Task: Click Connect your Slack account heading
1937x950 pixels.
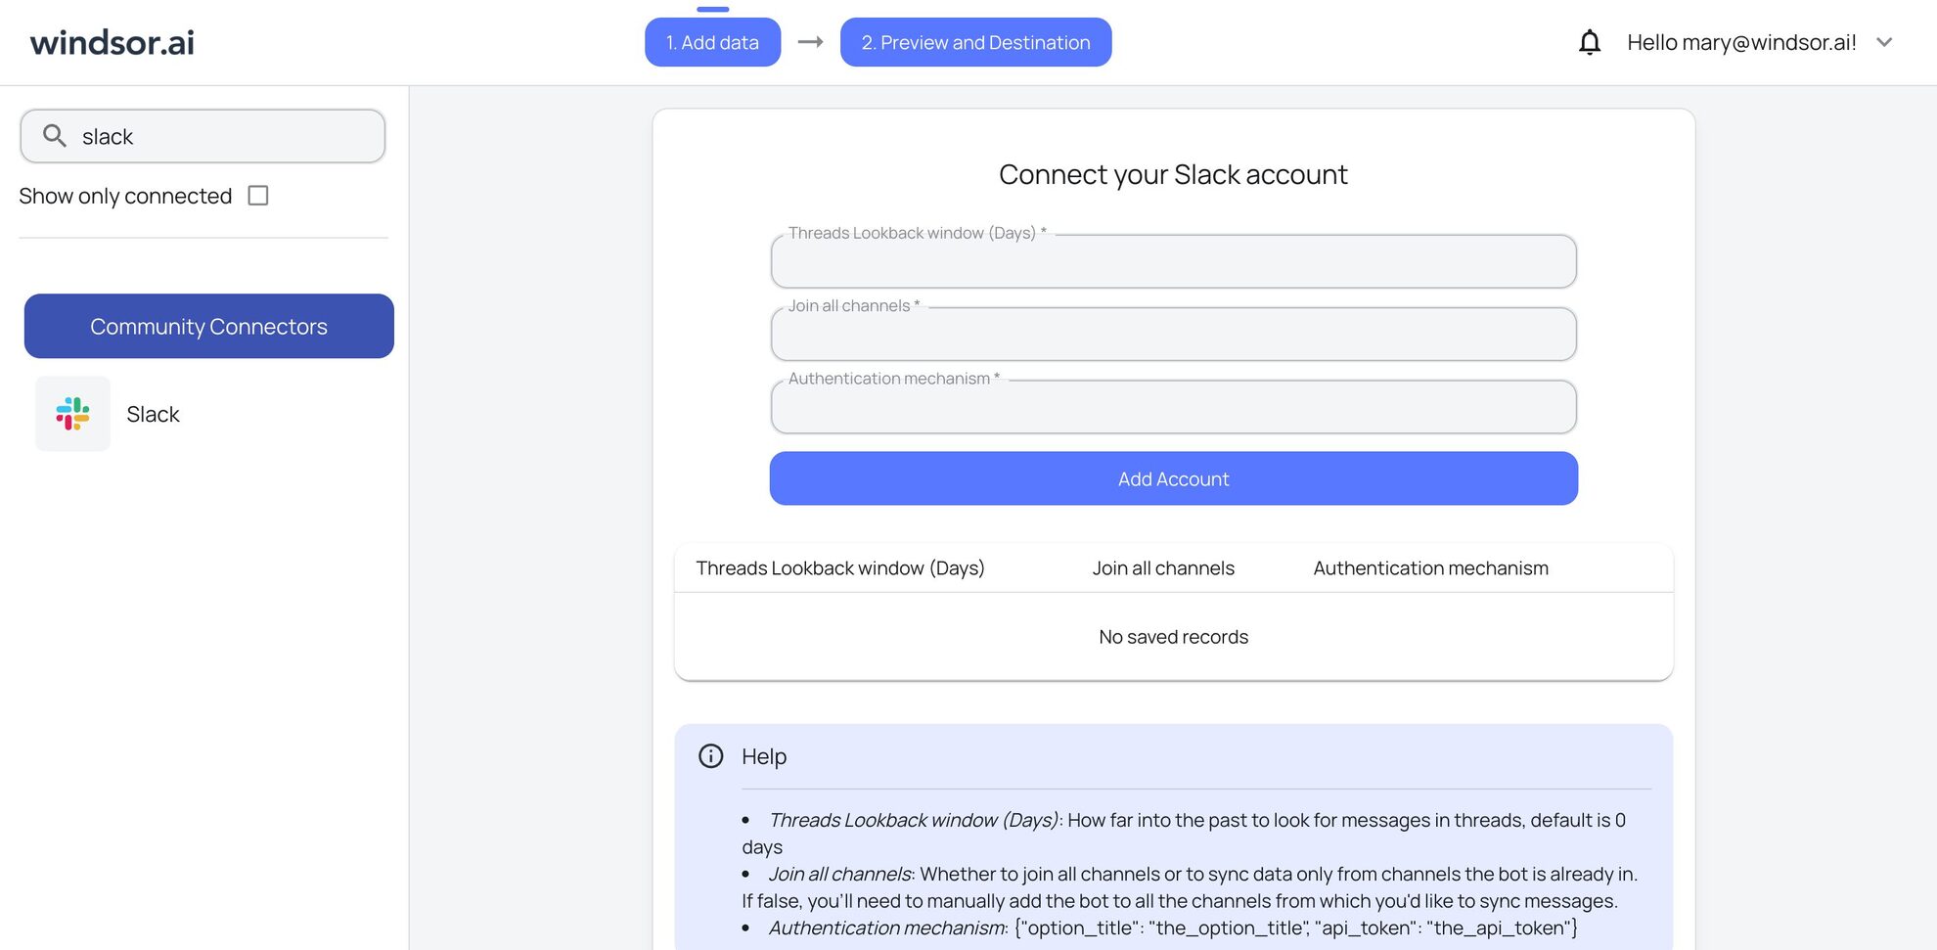Action: 1173,174
